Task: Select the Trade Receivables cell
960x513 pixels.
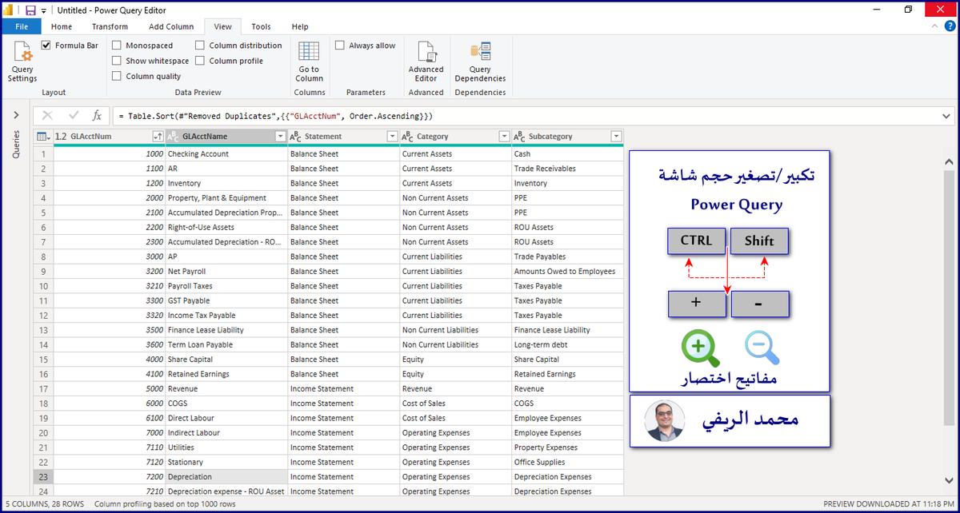Action: [x=567, y=169]
